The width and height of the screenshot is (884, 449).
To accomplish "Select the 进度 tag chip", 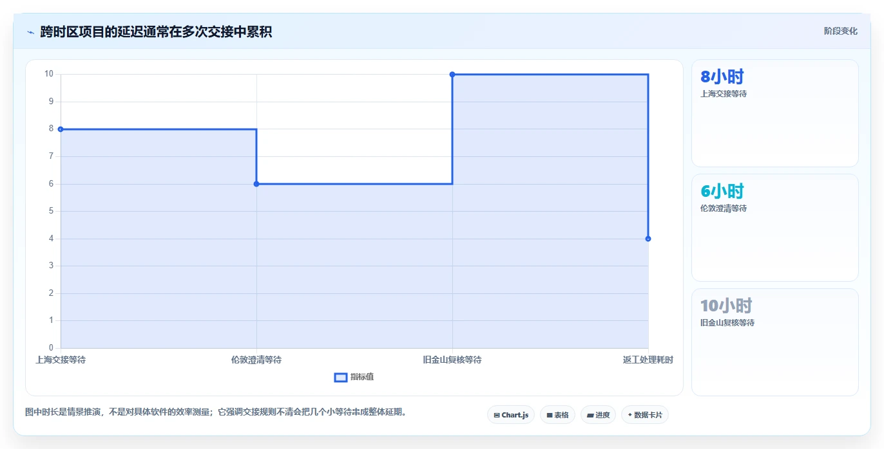I will (x=598, y=415).
